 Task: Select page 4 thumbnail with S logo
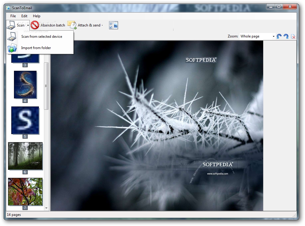[x=25, y=84]
